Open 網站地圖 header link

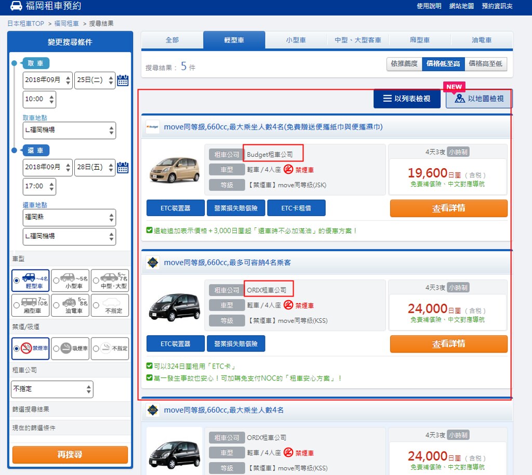pyautogui.click(x=461, y=6)
